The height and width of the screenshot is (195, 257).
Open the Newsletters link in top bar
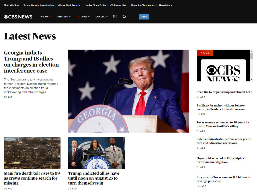(165, 5)
